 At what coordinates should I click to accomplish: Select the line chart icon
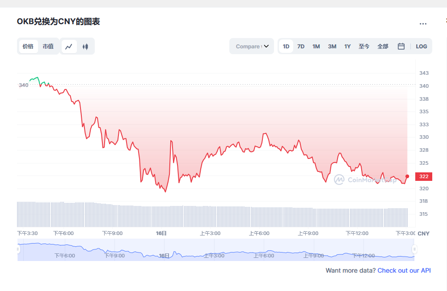click(69, 46)
